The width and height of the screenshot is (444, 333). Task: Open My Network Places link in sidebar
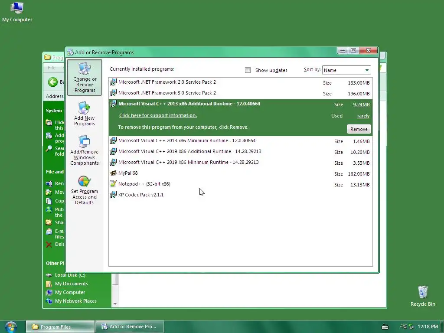click(x=75, y=301)
